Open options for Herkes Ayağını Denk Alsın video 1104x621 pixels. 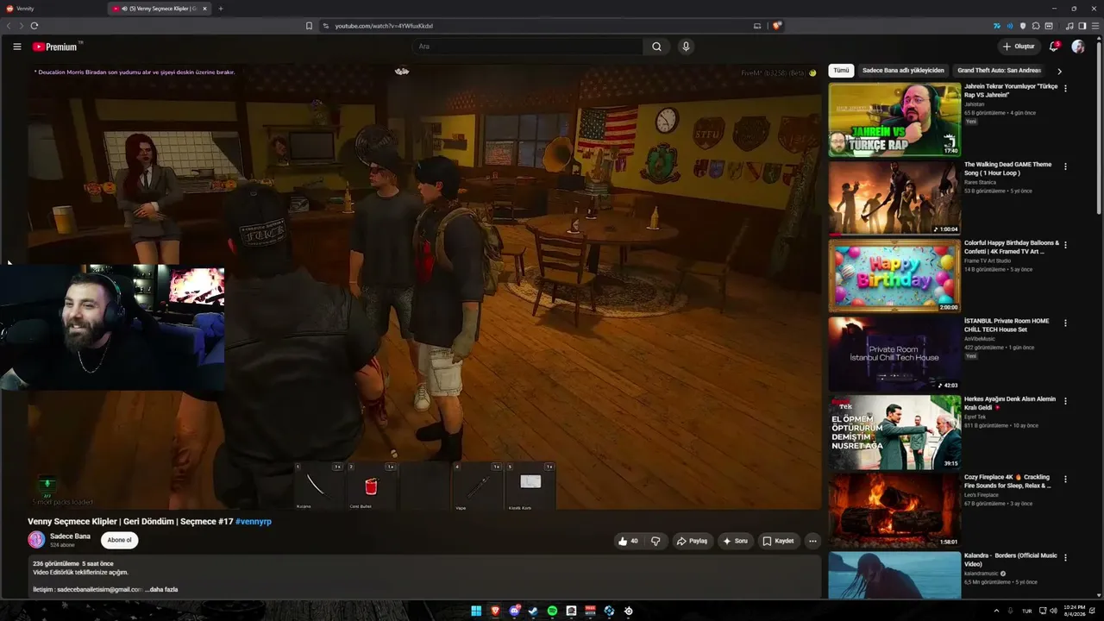coord(1065,401)
